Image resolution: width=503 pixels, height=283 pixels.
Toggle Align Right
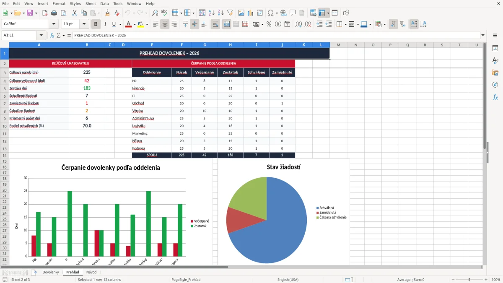click(x=174, y=24)
